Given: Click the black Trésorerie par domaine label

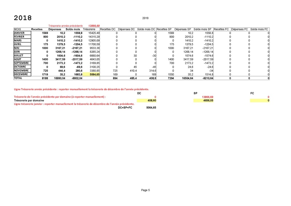Looking at the screenshot, I should point(29,100).
